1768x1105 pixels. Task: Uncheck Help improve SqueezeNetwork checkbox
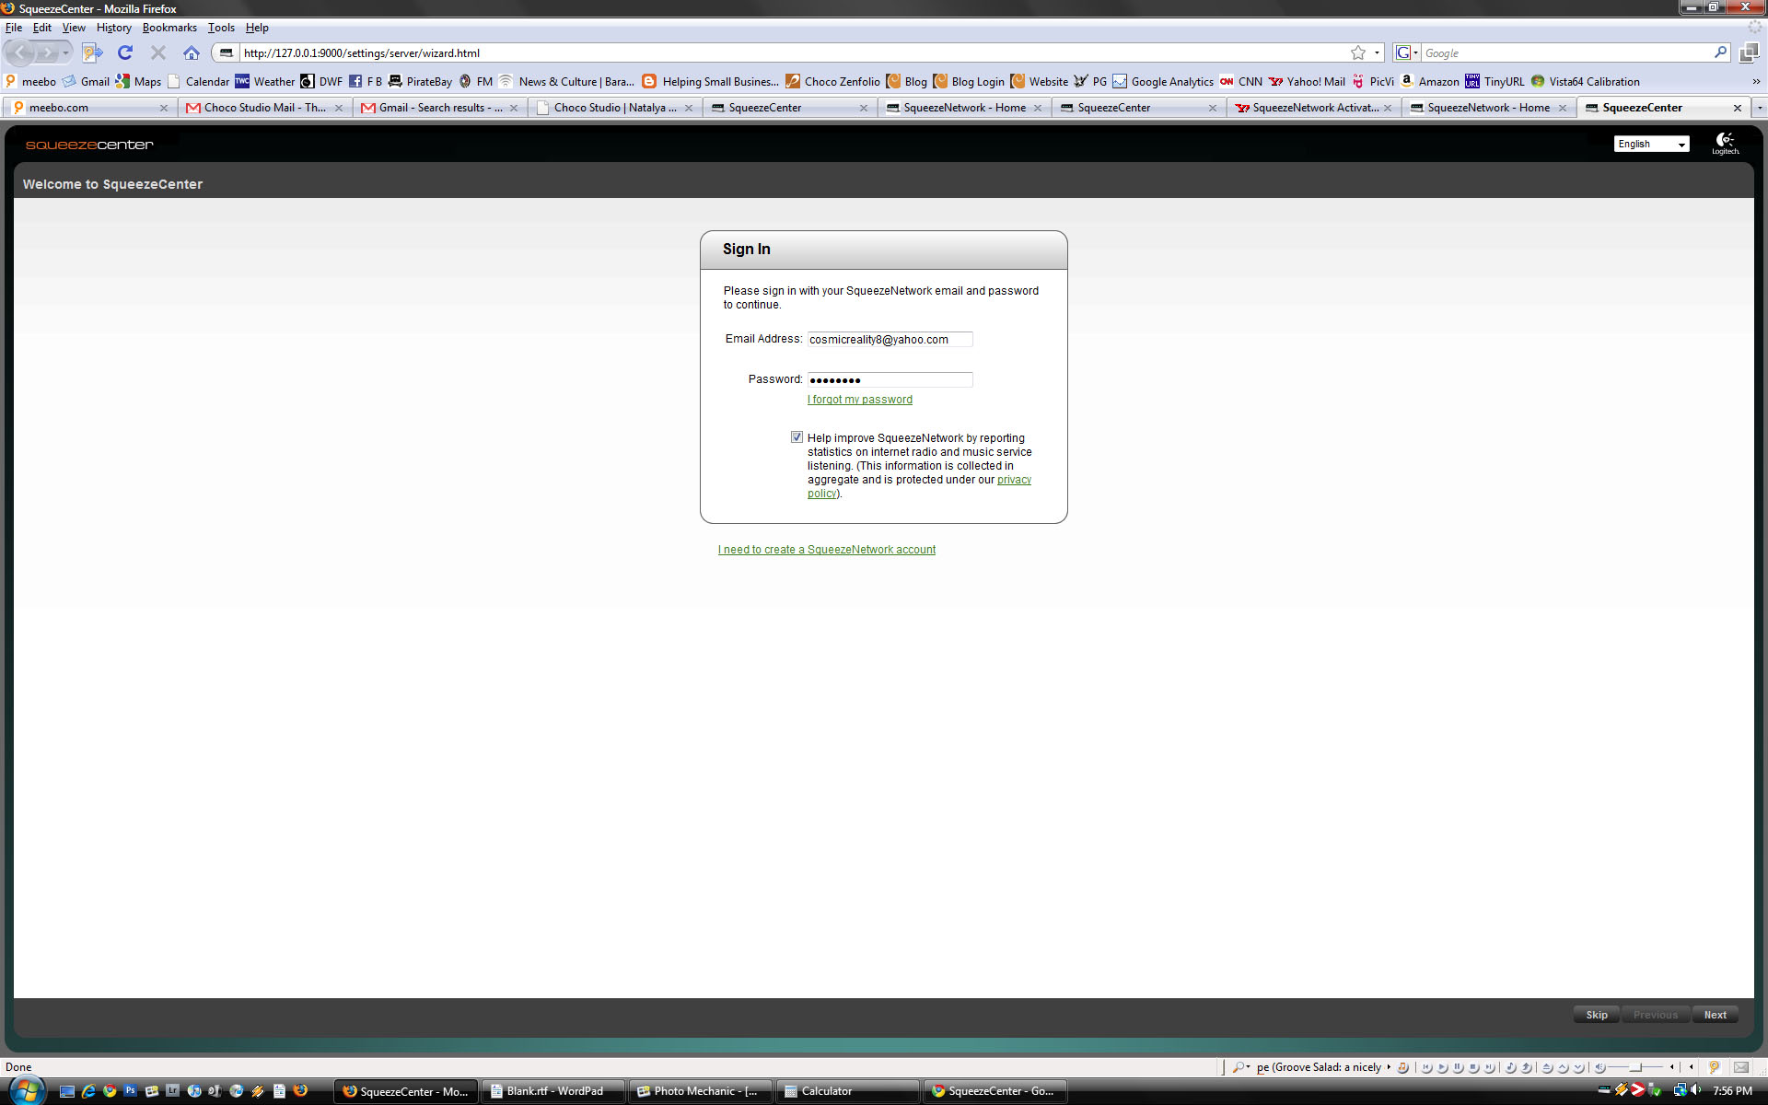(x=797, y=437)
